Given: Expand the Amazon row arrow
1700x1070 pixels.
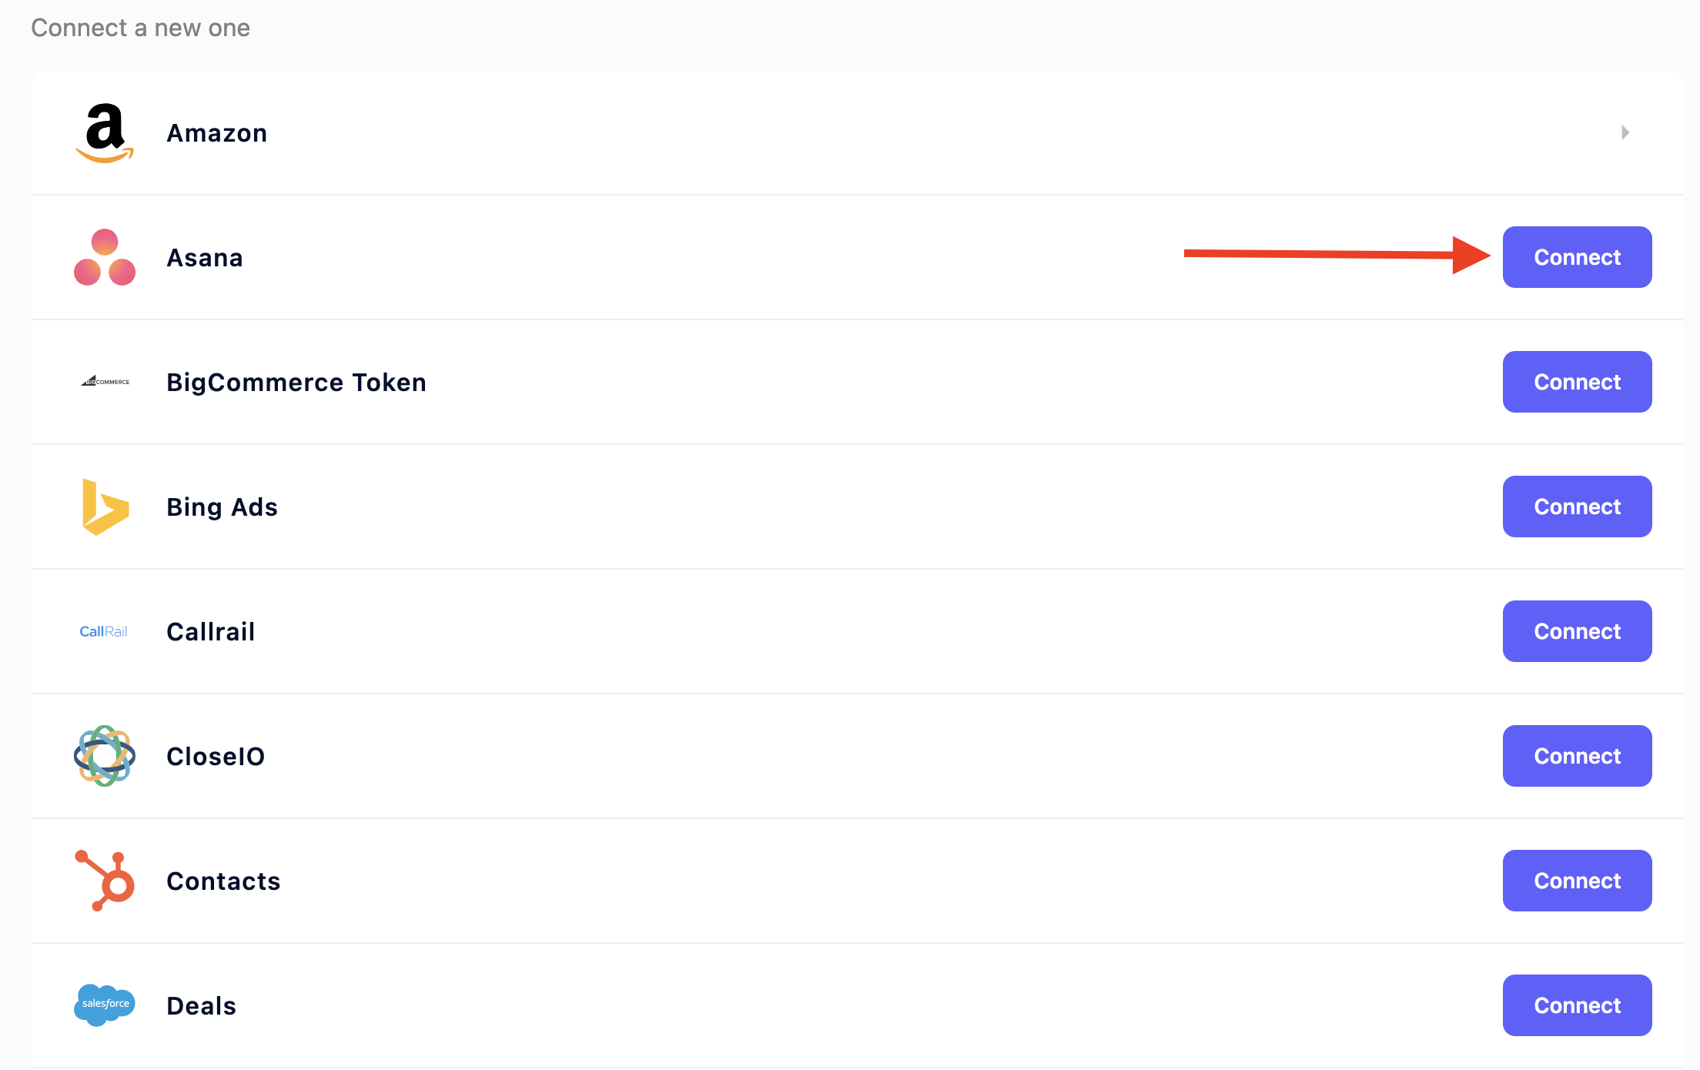Looking at the screenshot, I should point(1625,132).
